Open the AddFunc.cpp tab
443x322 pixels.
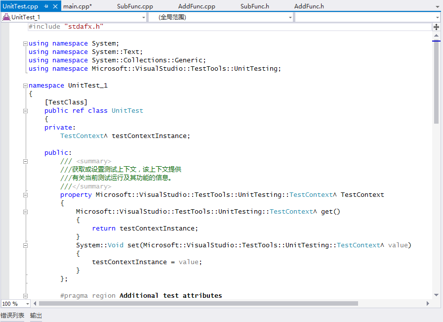coord(197,6)
